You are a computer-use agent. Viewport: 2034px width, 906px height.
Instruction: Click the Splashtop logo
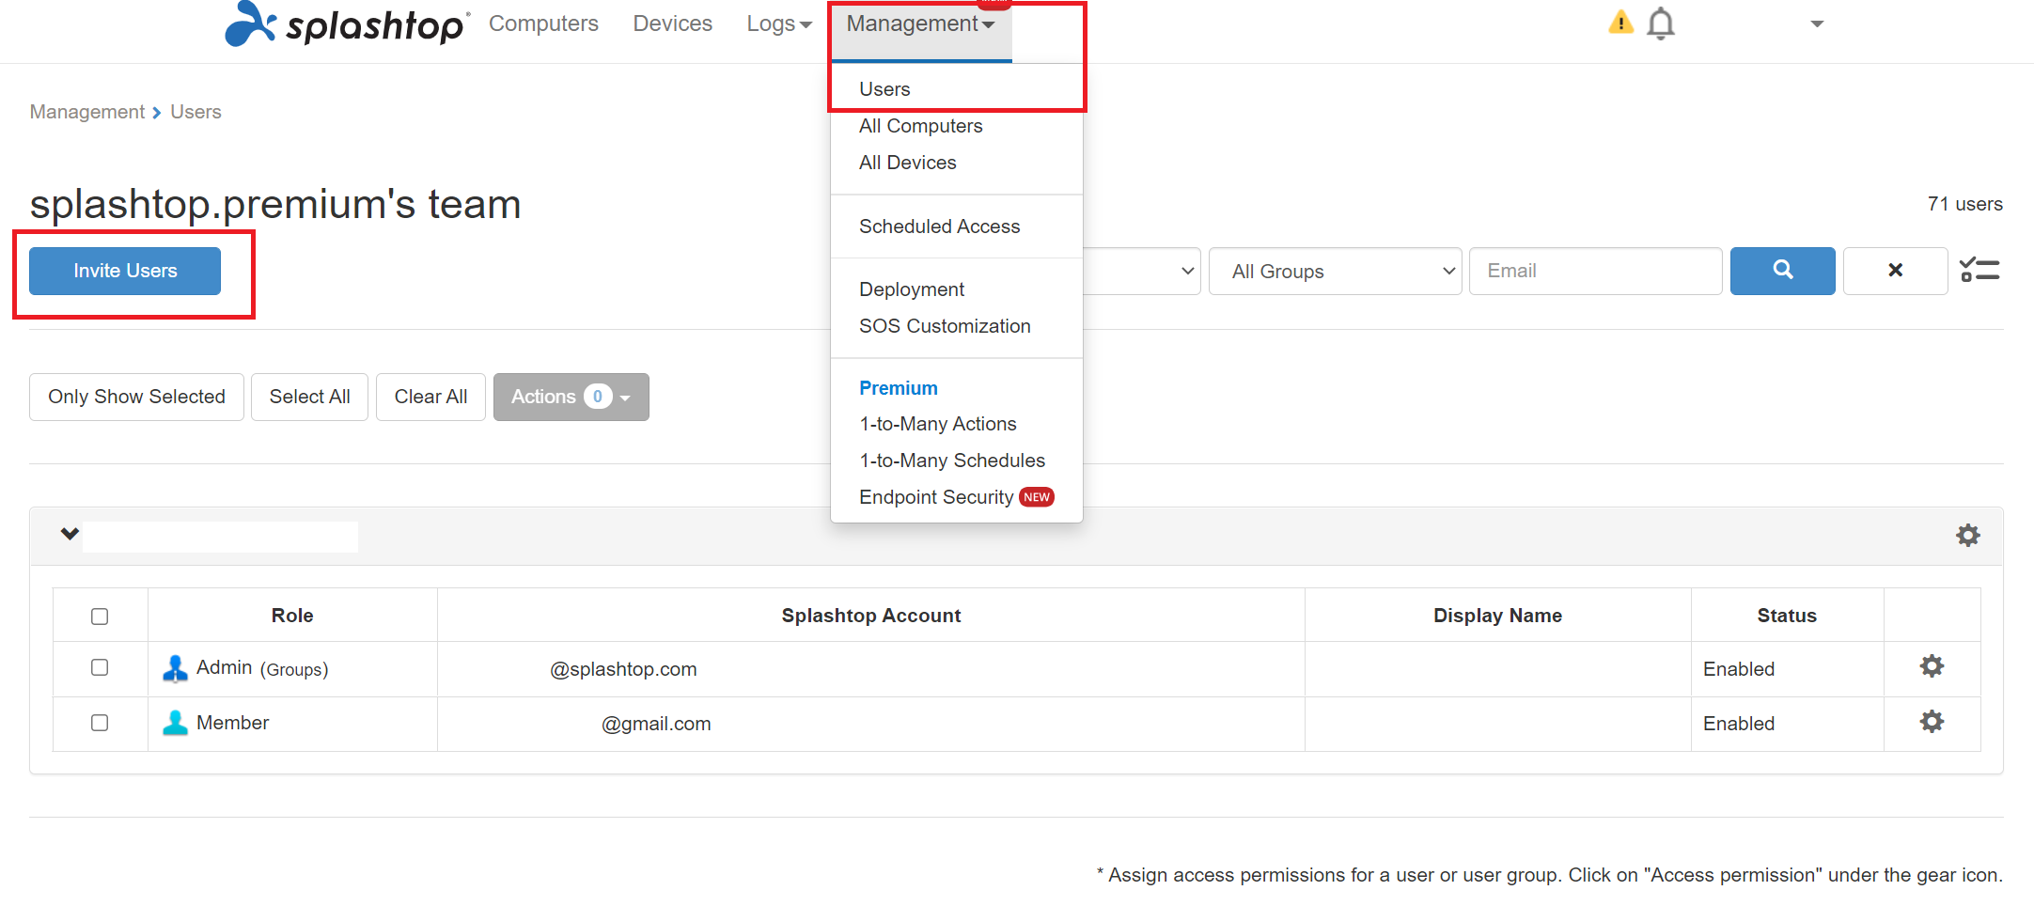tap(347, 24)
